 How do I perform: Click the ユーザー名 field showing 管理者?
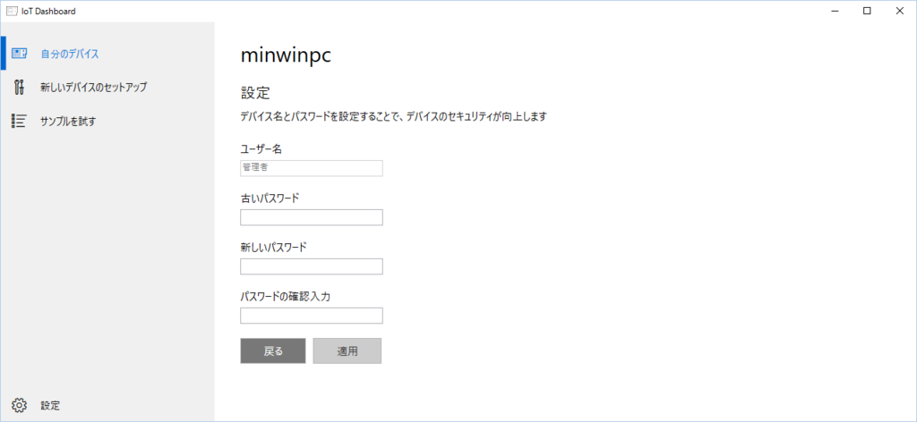pyautogui.click(x=311, y=168)
